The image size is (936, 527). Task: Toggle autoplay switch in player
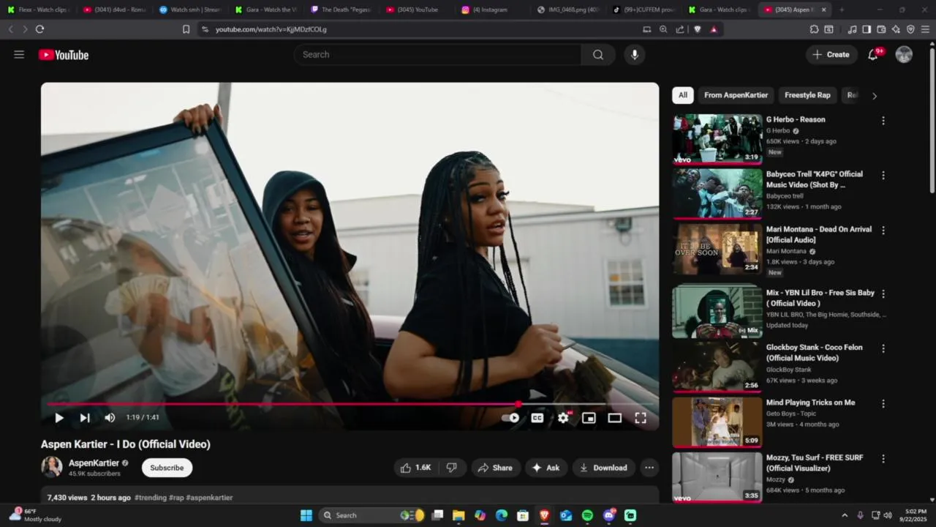pos(510,418)
